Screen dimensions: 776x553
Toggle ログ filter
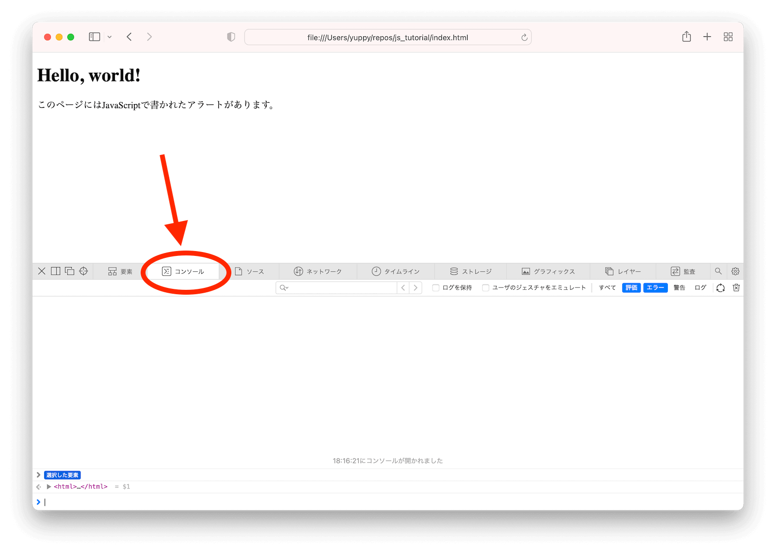[x=700, y=287]
